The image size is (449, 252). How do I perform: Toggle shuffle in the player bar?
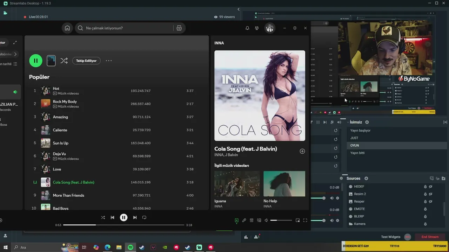point(103,217)
